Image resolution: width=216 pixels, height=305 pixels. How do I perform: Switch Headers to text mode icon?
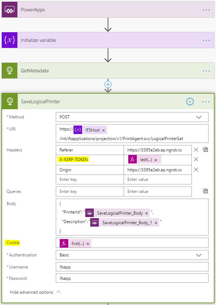(x=205, y=150)
